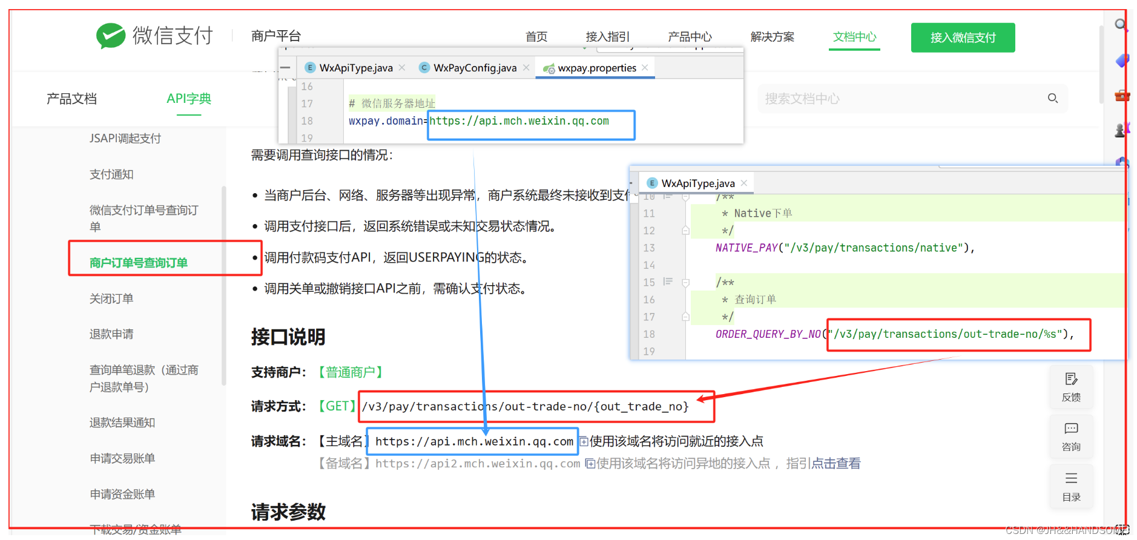Click the 商户平台 header label
1137x540 pixels.
coord(276,36)
